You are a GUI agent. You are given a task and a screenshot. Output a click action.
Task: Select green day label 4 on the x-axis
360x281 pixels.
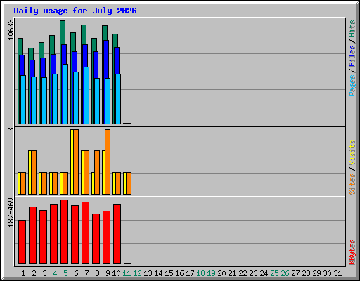click(55, 273)
